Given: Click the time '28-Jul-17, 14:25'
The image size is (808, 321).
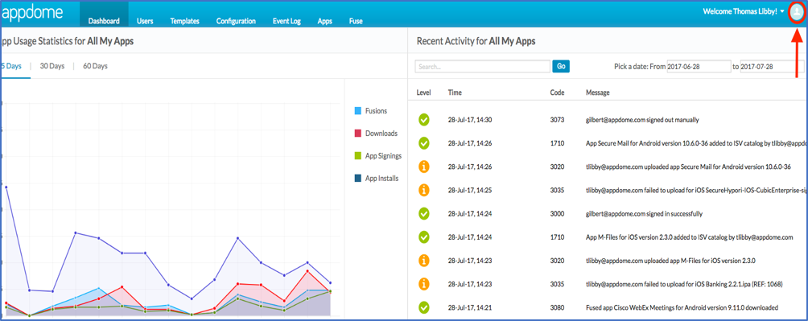Looking at the screenshot, I should pos(470,190).
